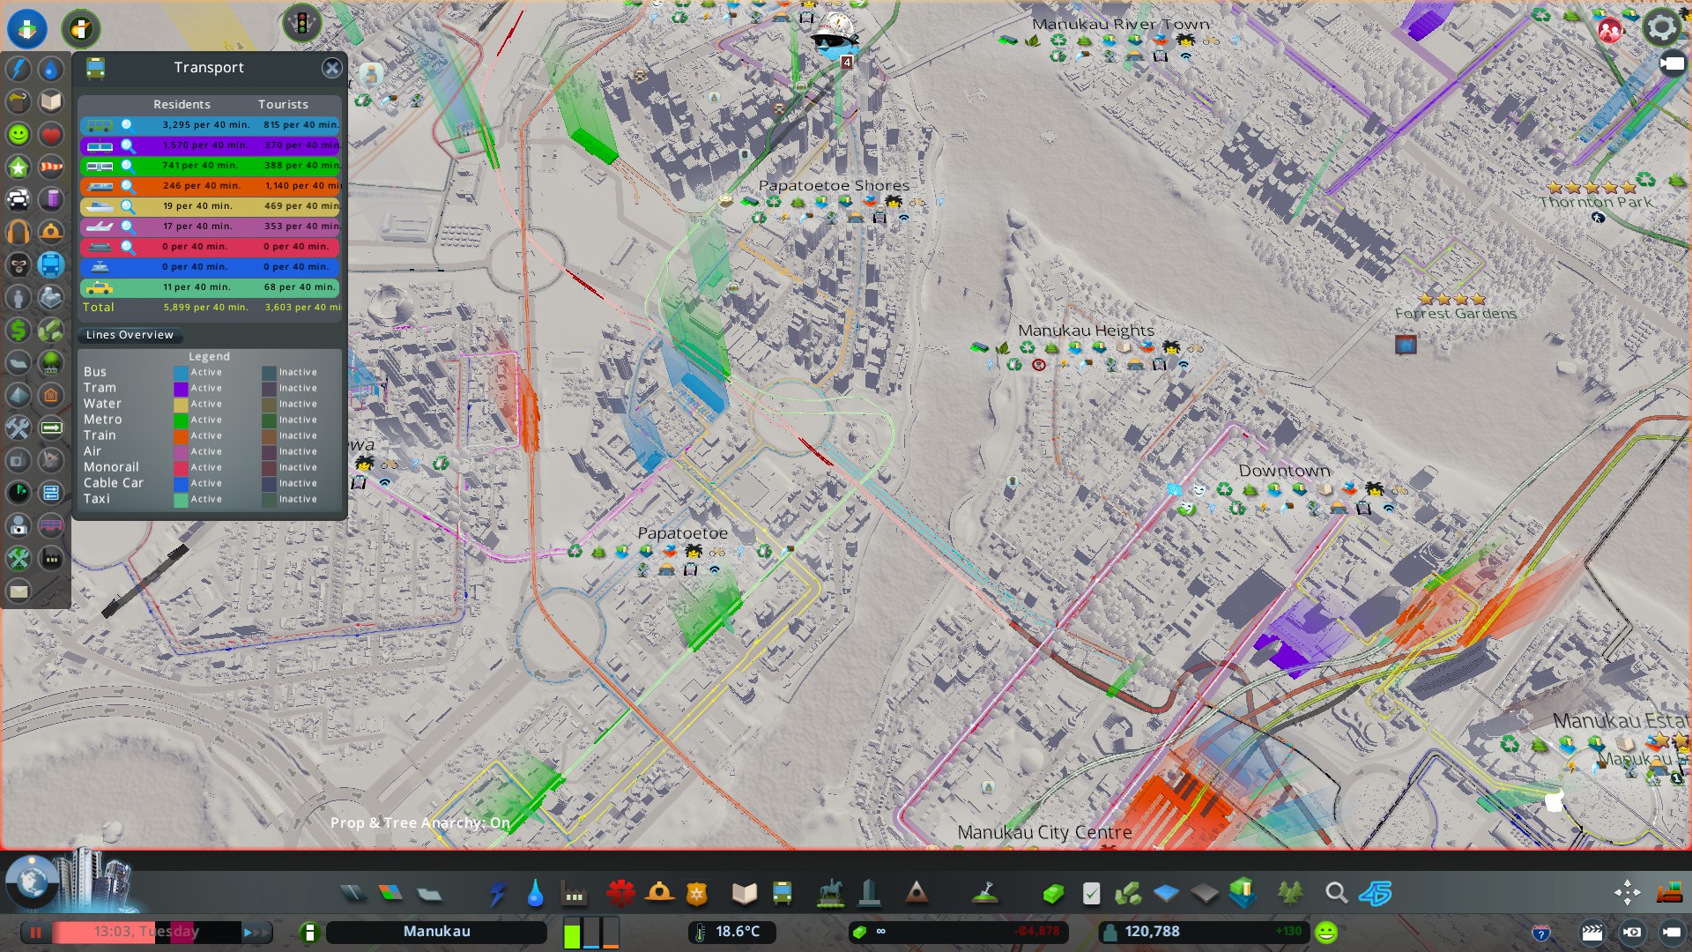
Task: Open Healthcare services menu in bottom toolbar
Action: point(620,894)
